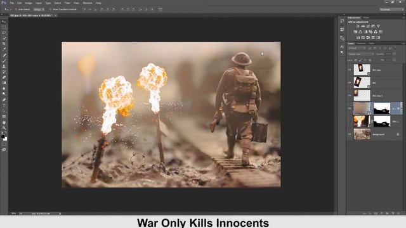The width and height of the screenshot is (406, 228).
Task: Switch to the Channels tab
Action: click(362, 44)
